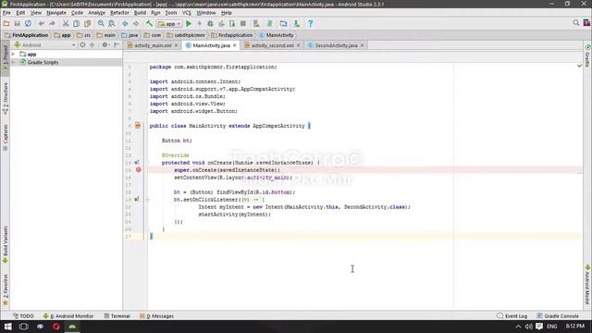
Task: Navigate Back with the left arrow icon
Action: point(125,23)
